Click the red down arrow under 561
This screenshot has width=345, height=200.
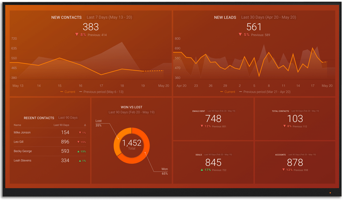tap(240, 34)
